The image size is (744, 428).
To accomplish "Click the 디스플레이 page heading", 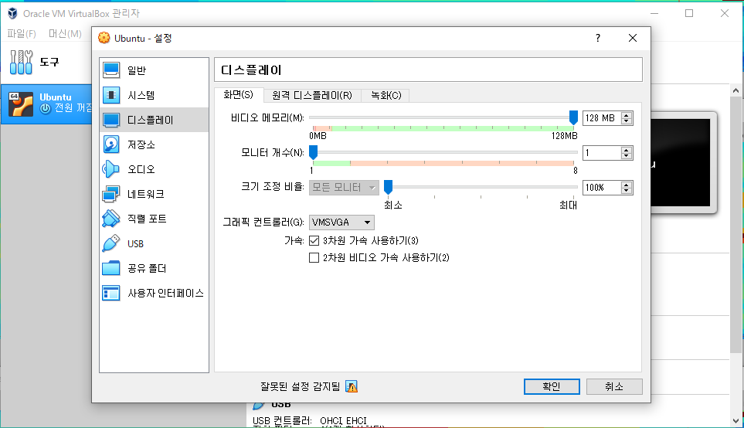I will pos(251,70).
